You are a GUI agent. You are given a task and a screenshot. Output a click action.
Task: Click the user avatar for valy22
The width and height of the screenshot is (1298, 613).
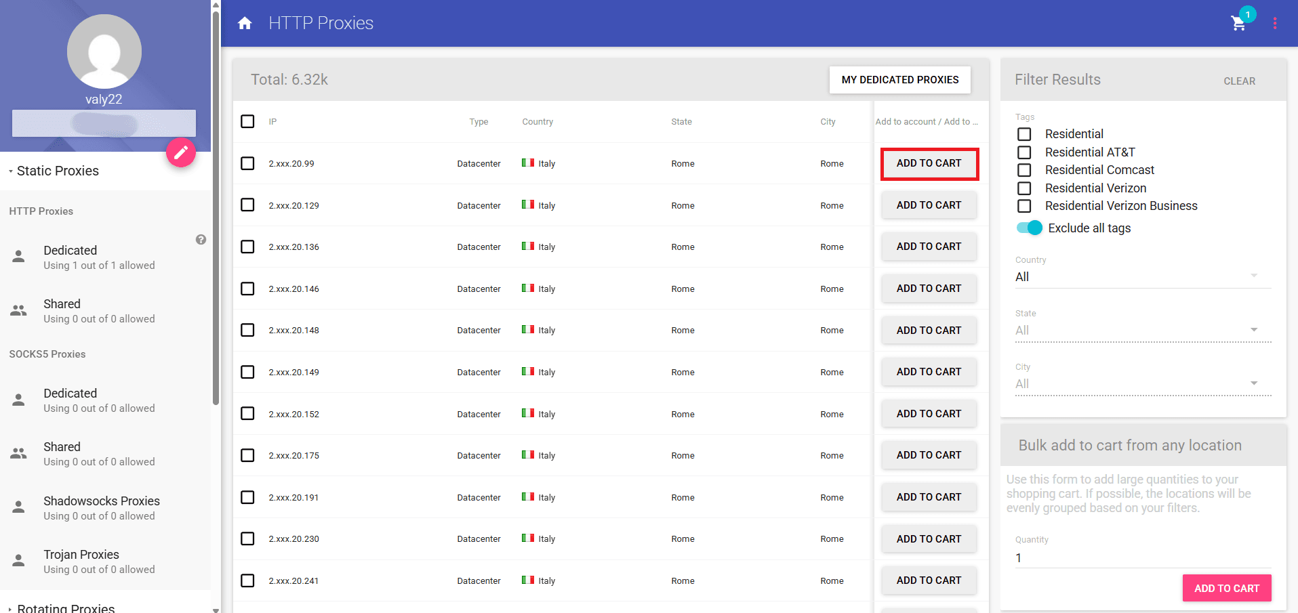coord(104,51)
